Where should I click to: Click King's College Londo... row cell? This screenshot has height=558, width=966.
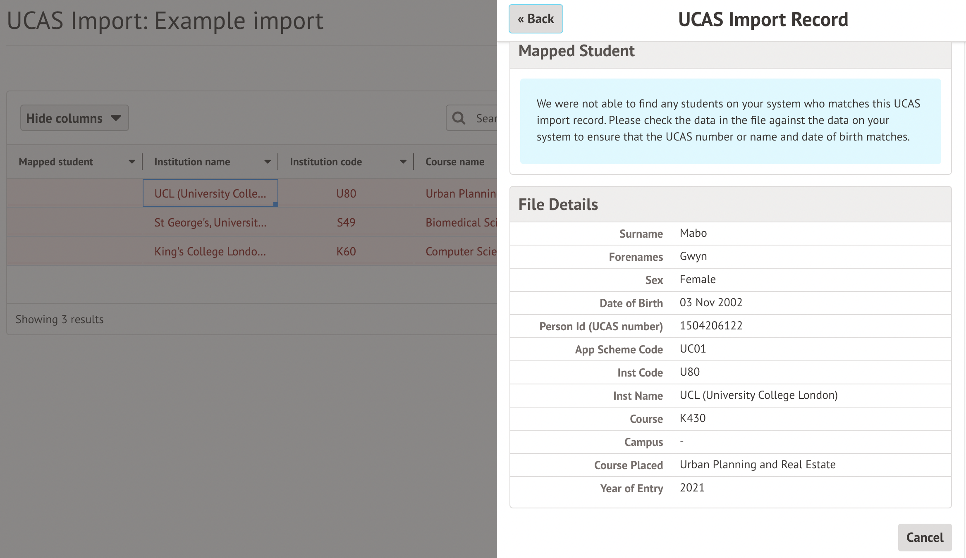pyautogui.click(x=210, y=251)
